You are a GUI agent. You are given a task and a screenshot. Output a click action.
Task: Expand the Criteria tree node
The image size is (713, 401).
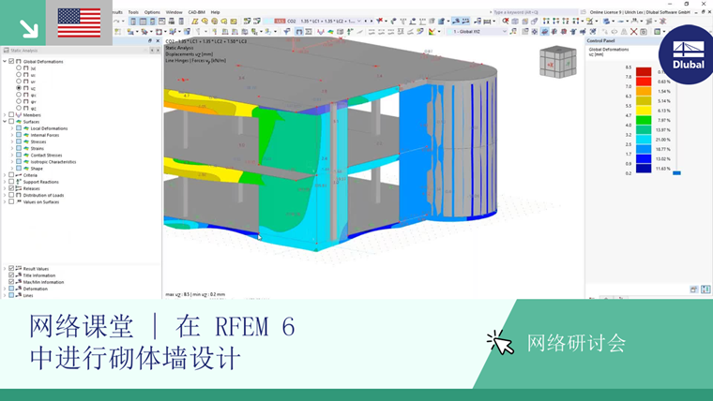[5, 175]
